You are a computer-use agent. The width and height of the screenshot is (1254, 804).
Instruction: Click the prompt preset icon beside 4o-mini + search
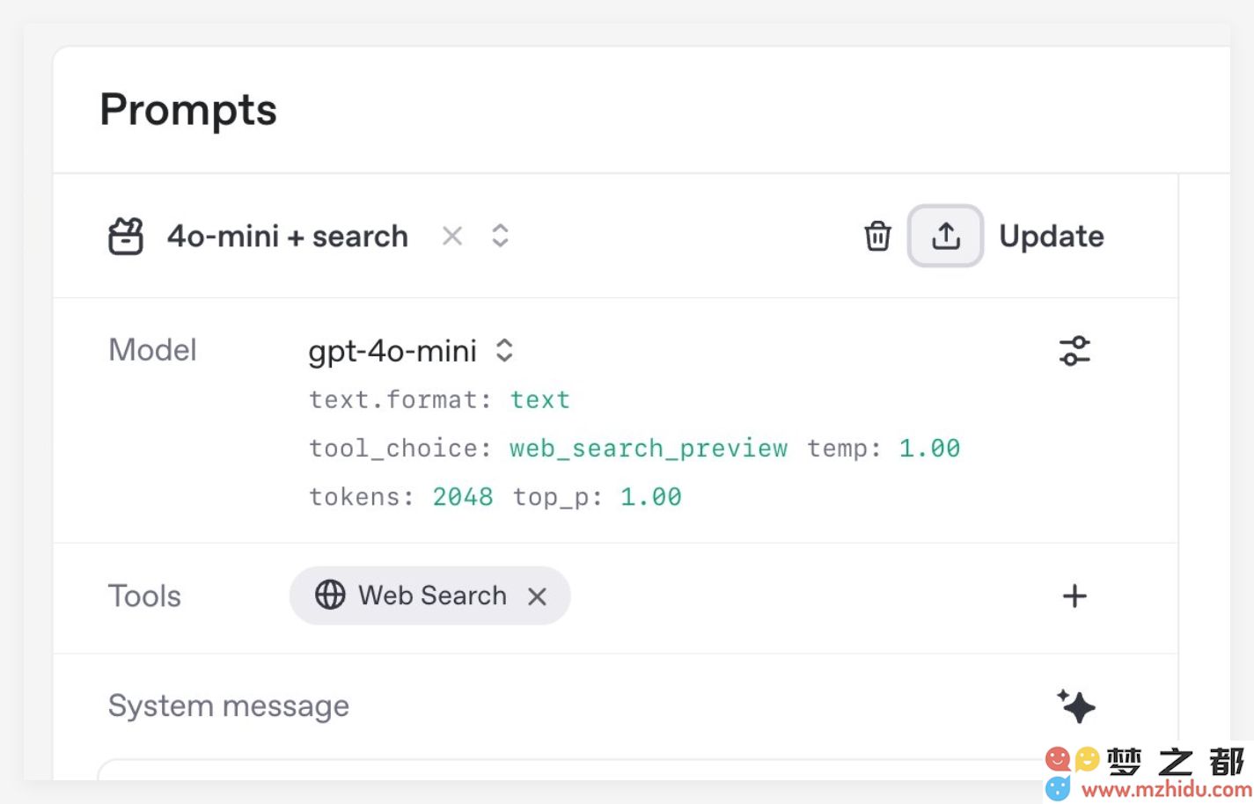[126, 236]
